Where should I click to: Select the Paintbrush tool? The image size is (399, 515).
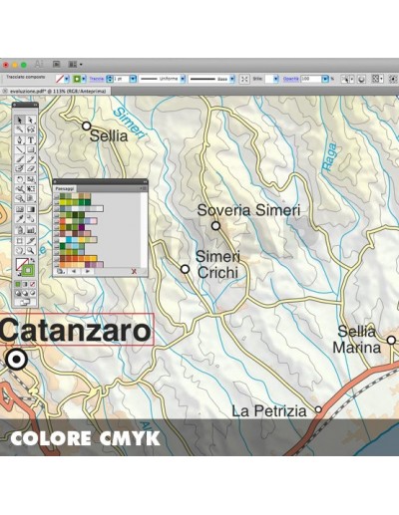point(20,159)
